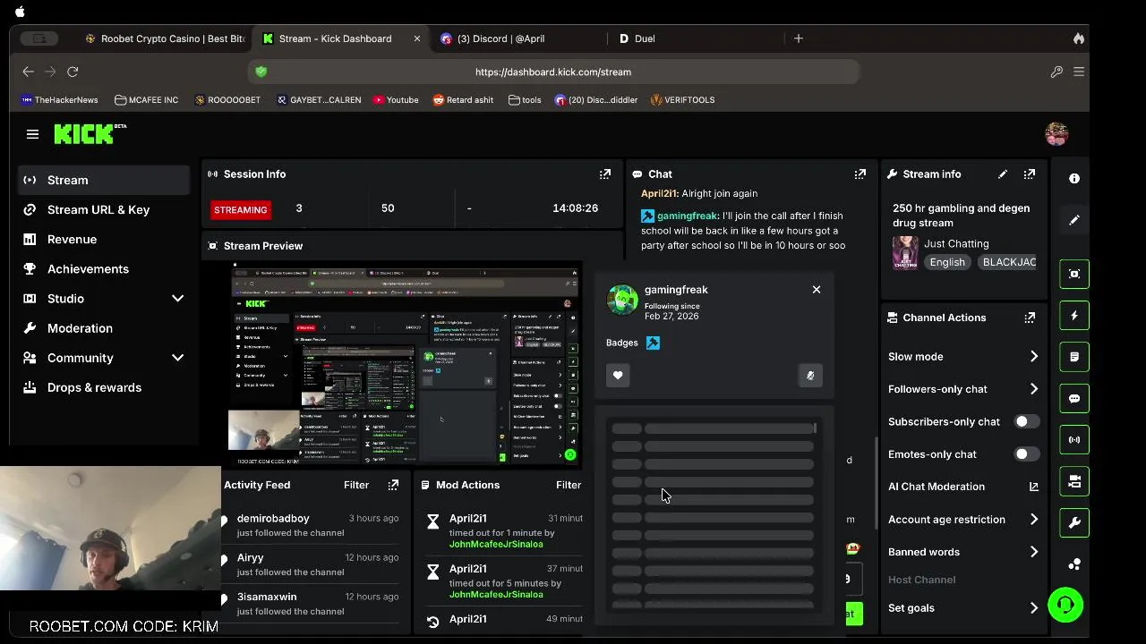
Task: Click the address bar showing dashboard.kick.com
Action: tap(553, 72)
